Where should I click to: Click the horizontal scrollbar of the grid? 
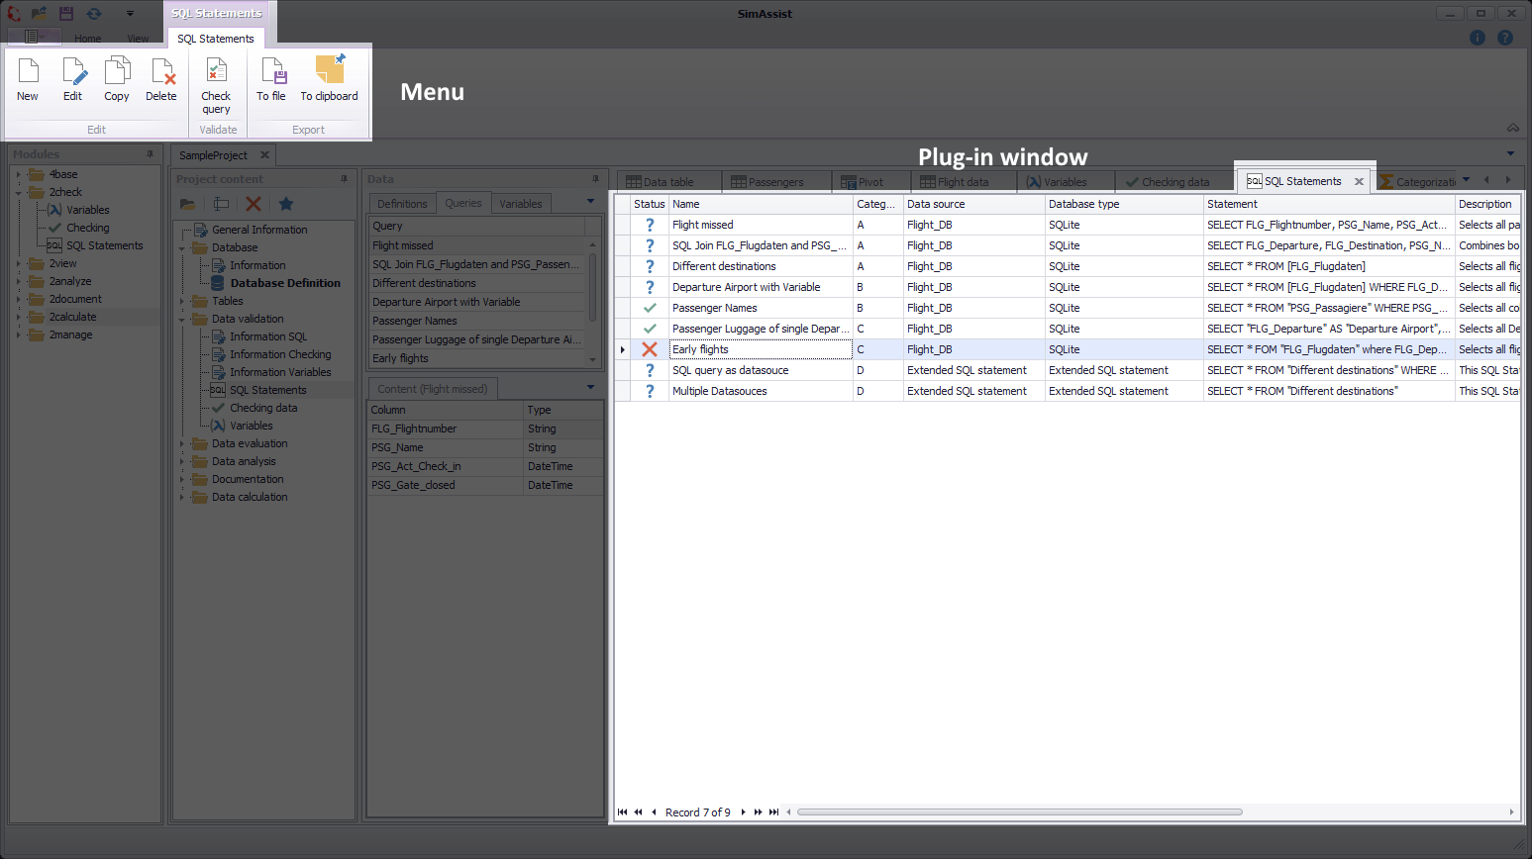point(1019,812)
